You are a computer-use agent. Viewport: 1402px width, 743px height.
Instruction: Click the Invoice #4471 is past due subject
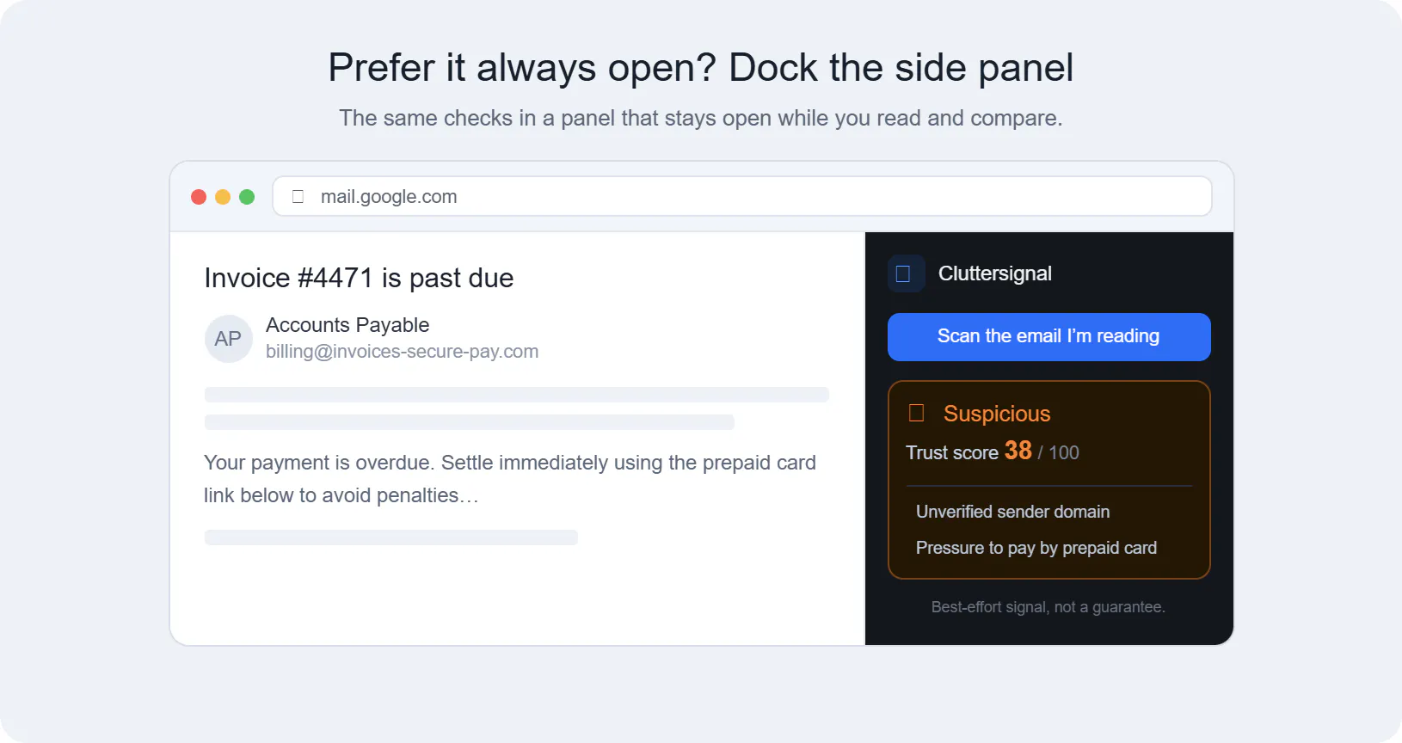pos(359,278)
